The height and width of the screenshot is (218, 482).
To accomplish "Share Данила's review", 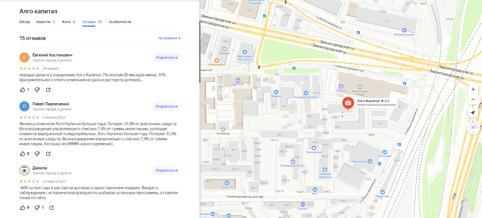I will click(52, 208).
